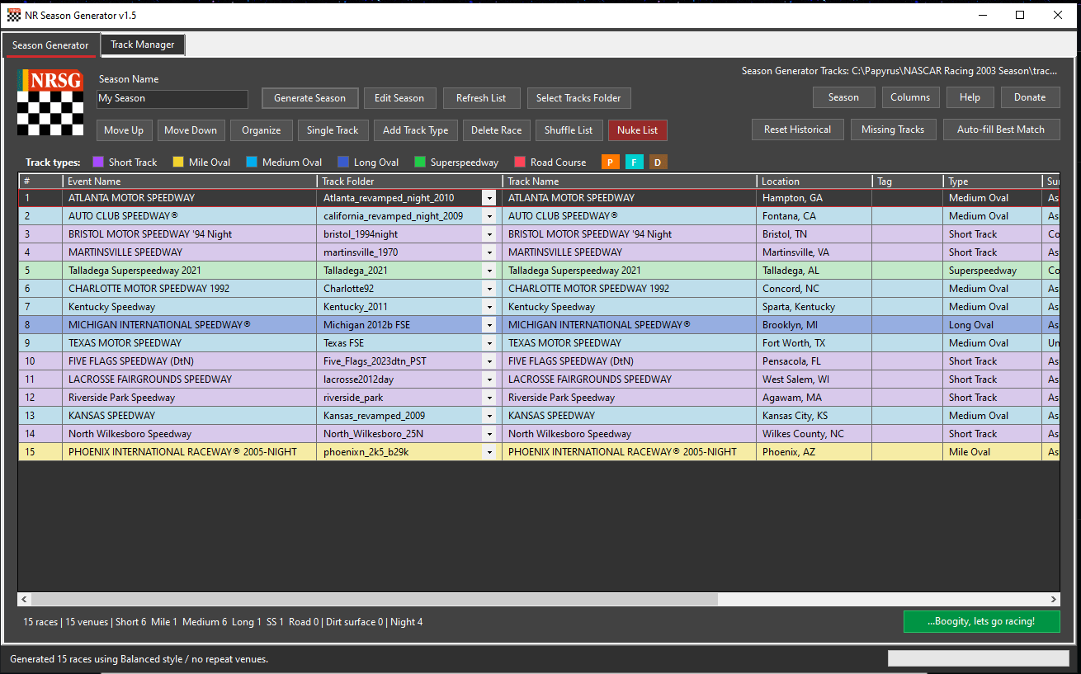Open the Season button at top right
Screen dimensions: 1081x674
[843, 97]
